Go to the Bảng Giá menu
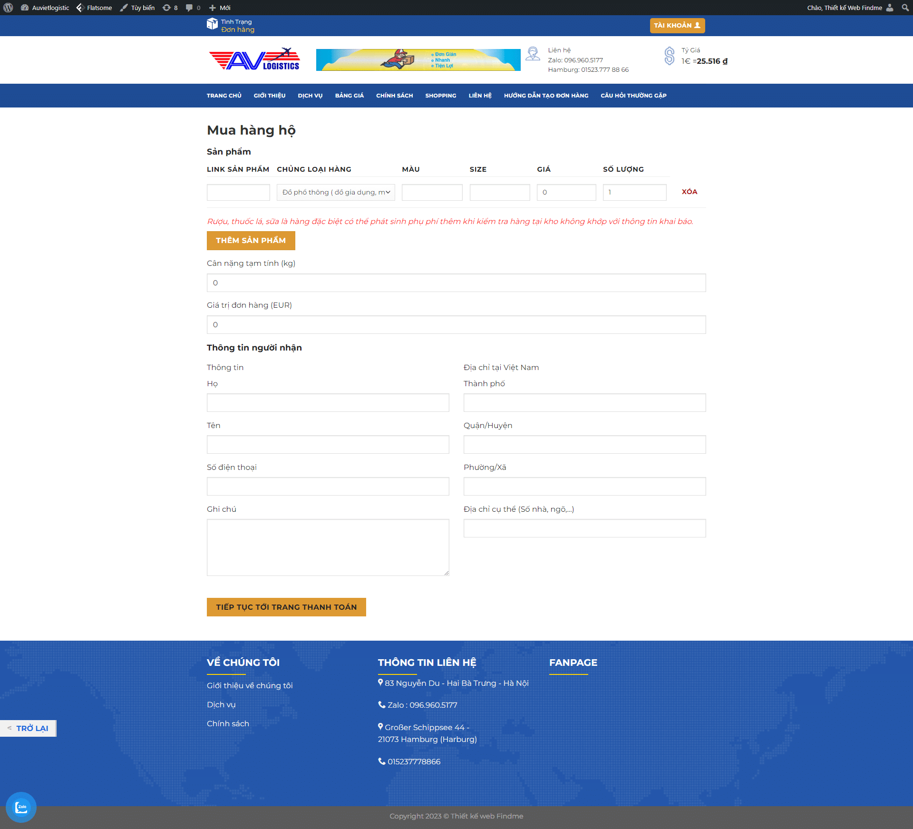The width and height of the screenshot is (913, 829). pos(349,96)
